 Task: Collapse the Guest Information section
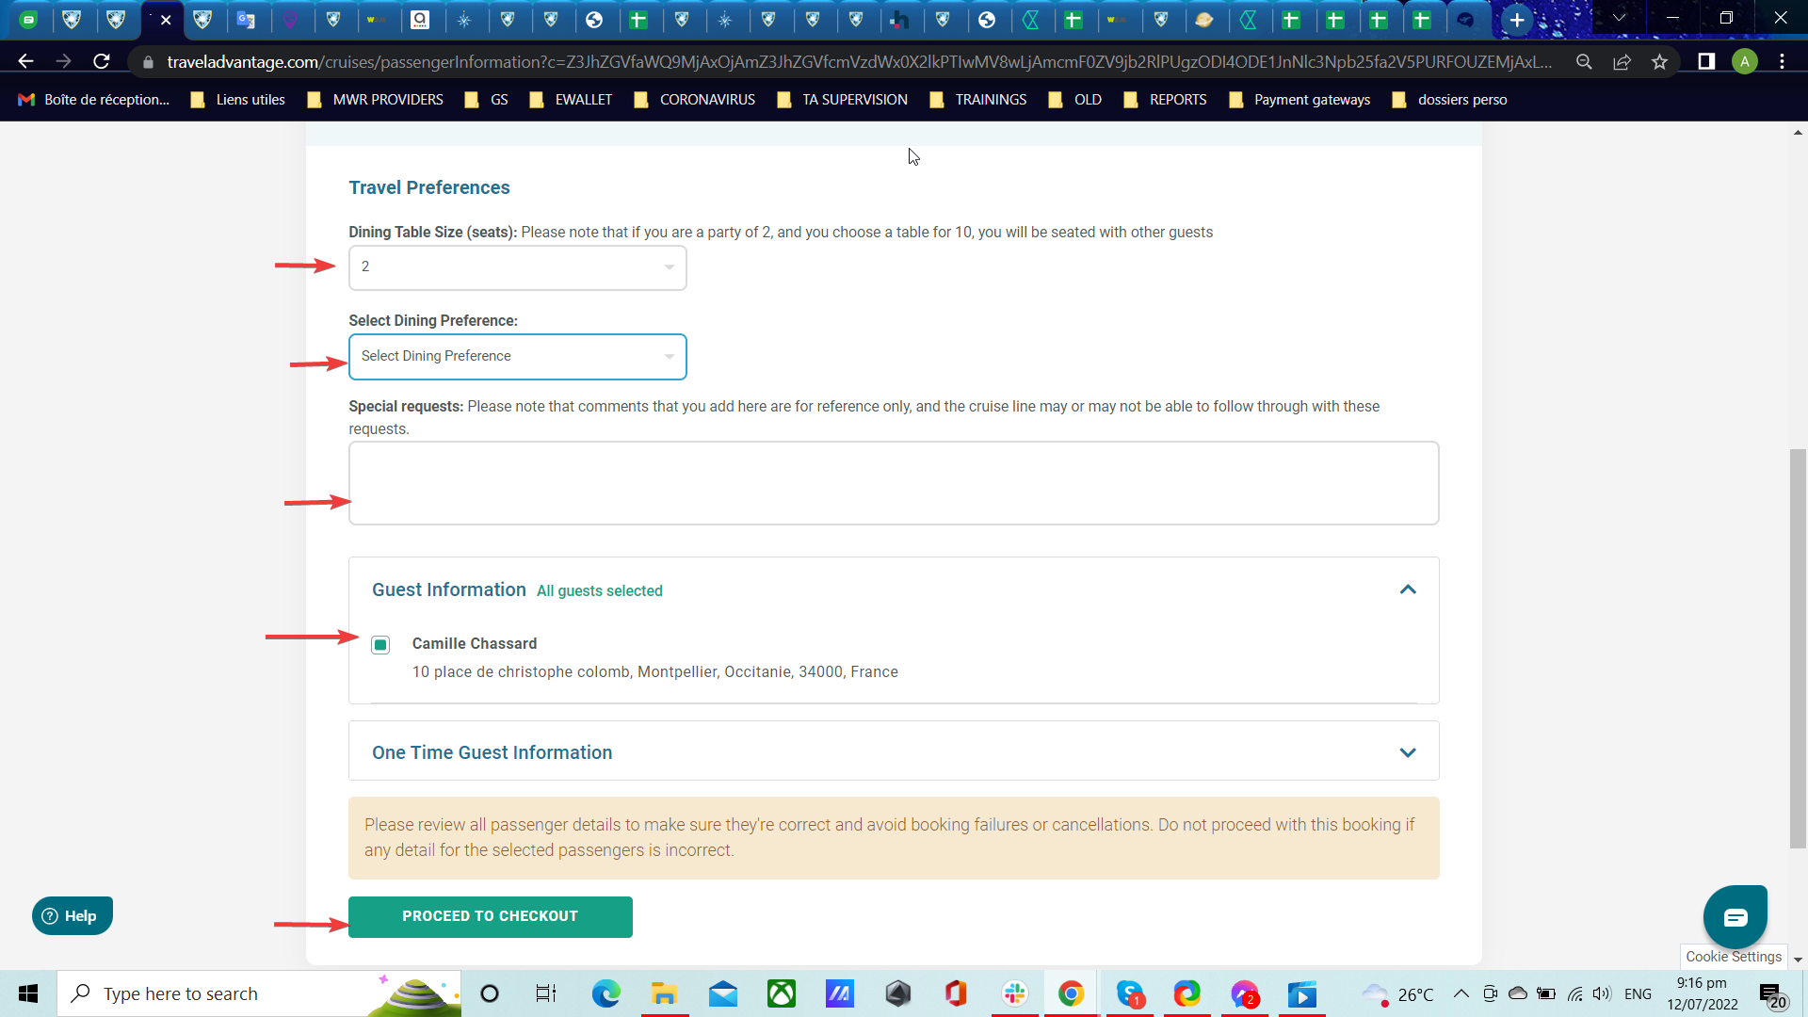[1407, 590]
